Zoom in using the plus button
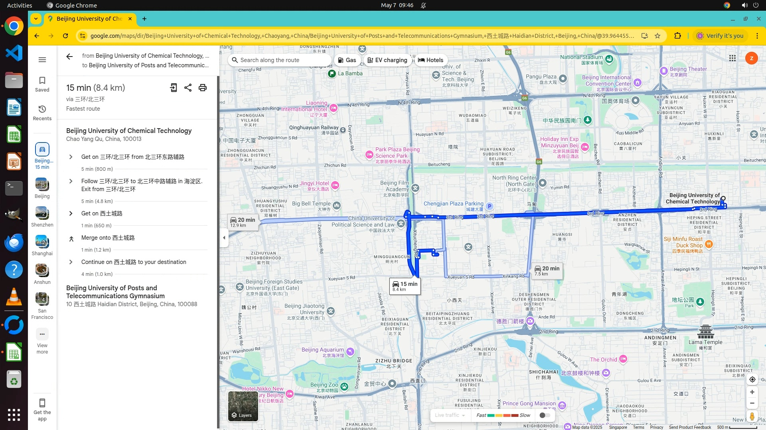Viewport: 766px width, 430px height. pos(752,392)
